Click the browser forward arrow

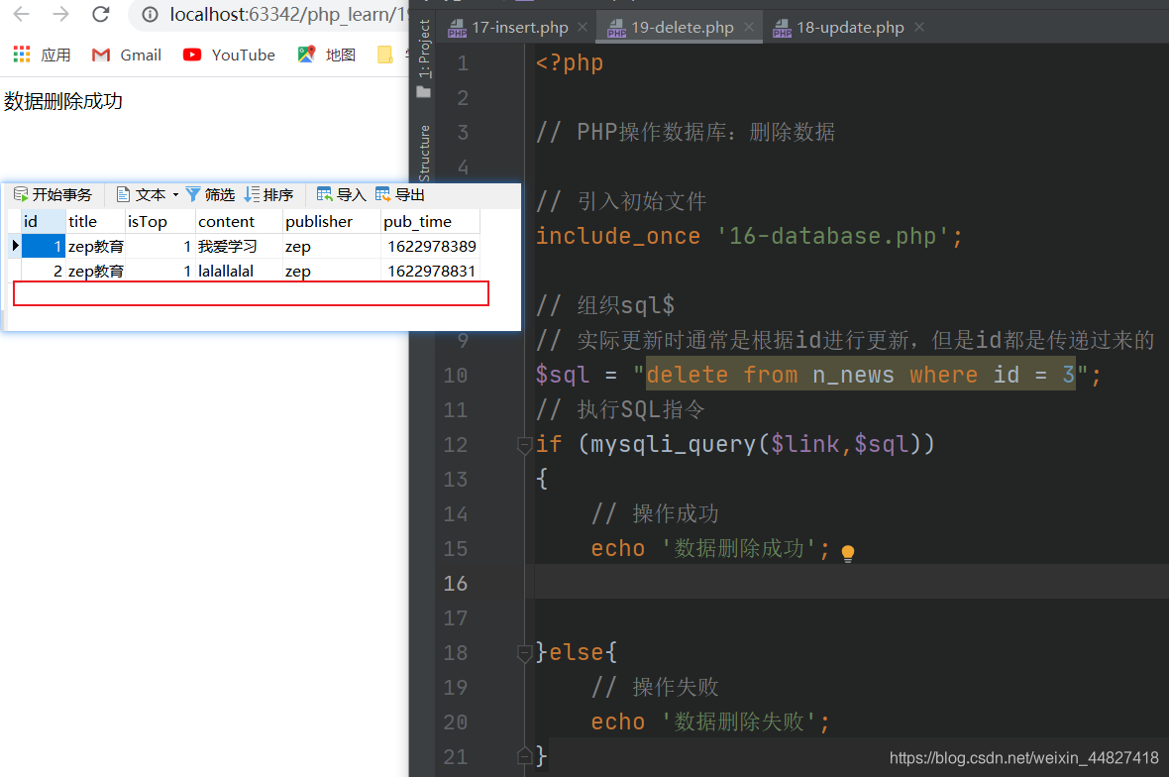pyautogui.click(x=61, y=14)
